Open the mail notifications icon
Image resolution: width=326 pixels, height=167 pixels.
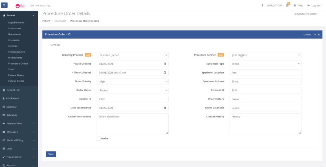coord(287,5)
